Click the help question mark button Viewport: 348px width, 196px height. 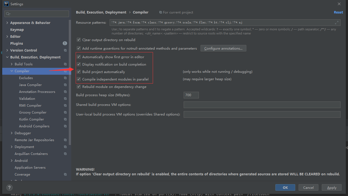9,188
